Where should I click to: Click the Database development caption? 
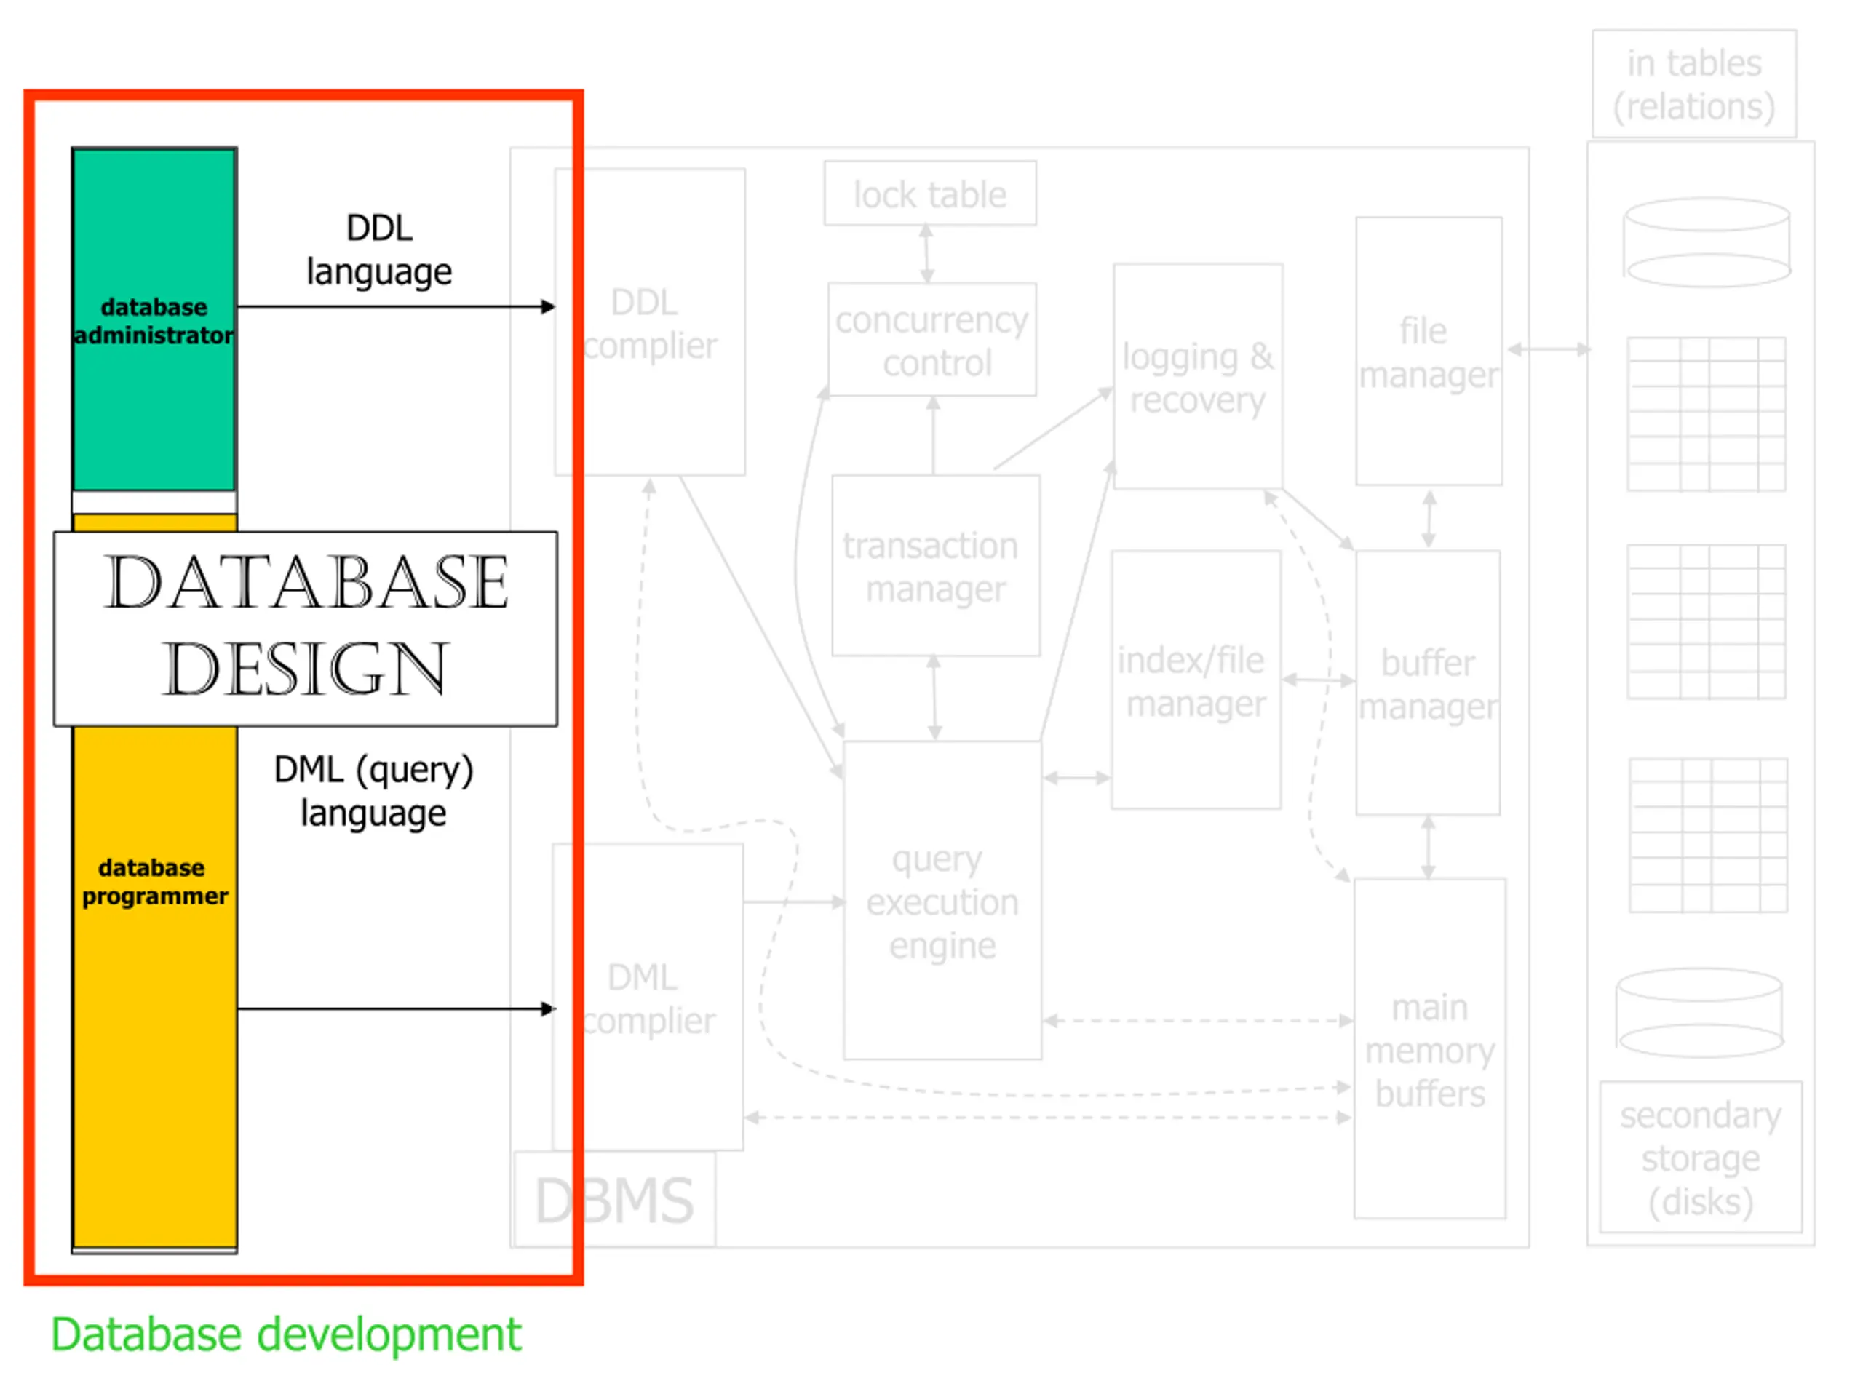pyautogui.click(x=285, y=1334)
